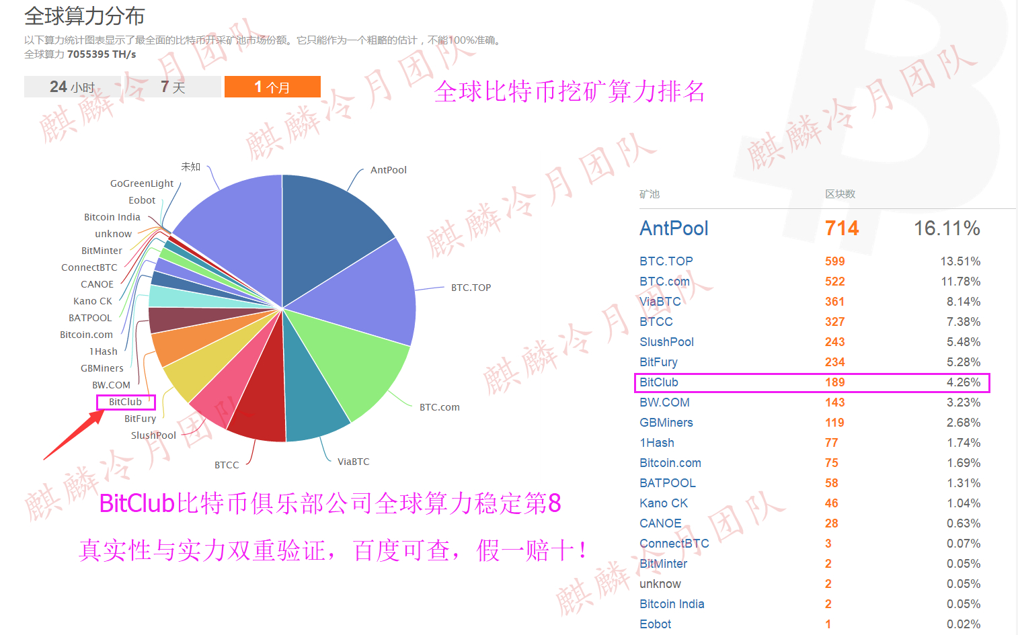Open the Kano CK link in table

[x=663, y=503]
